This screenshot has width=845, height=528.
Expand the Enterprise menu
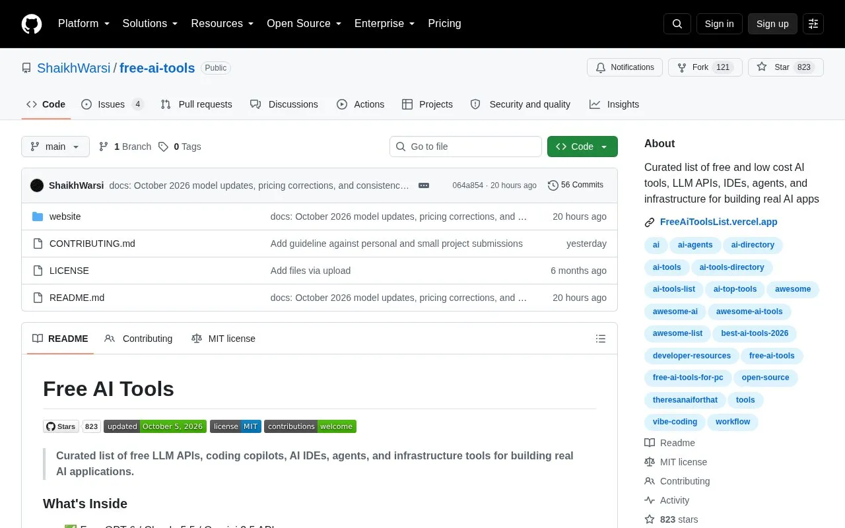click(x=385, y=24)
